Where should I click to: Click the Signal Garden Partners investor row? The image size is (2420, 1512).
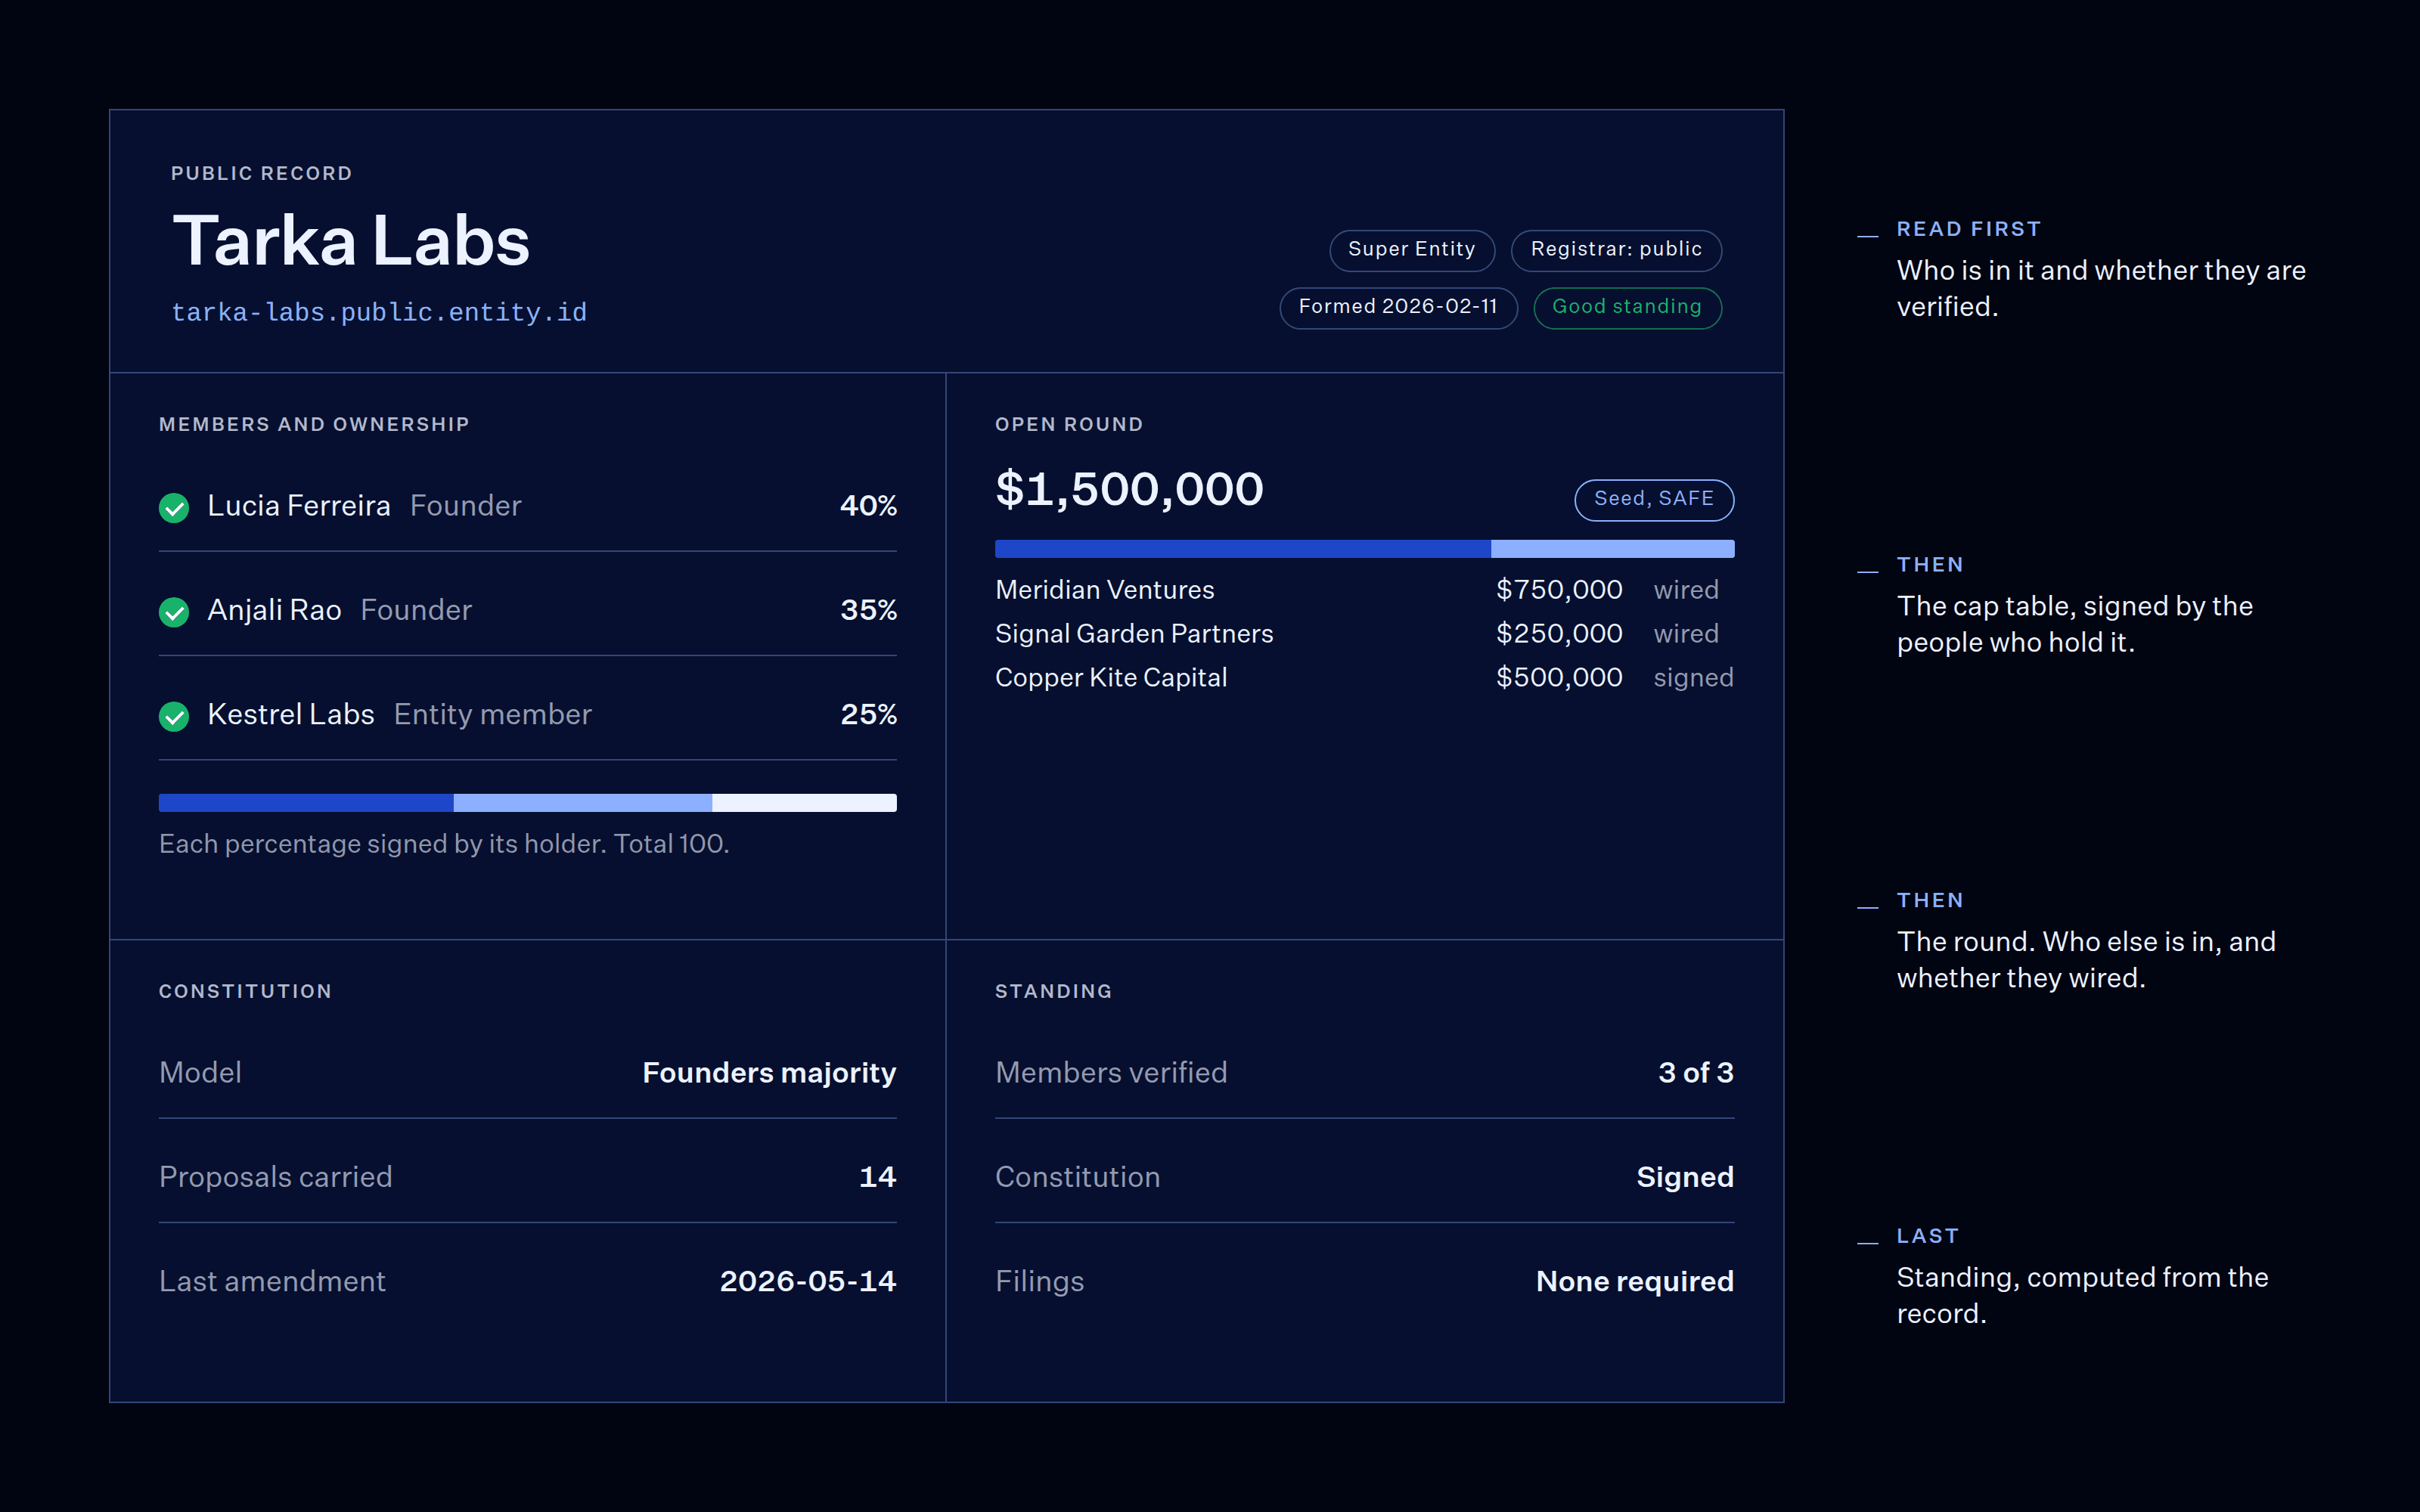click(1364, 634)
